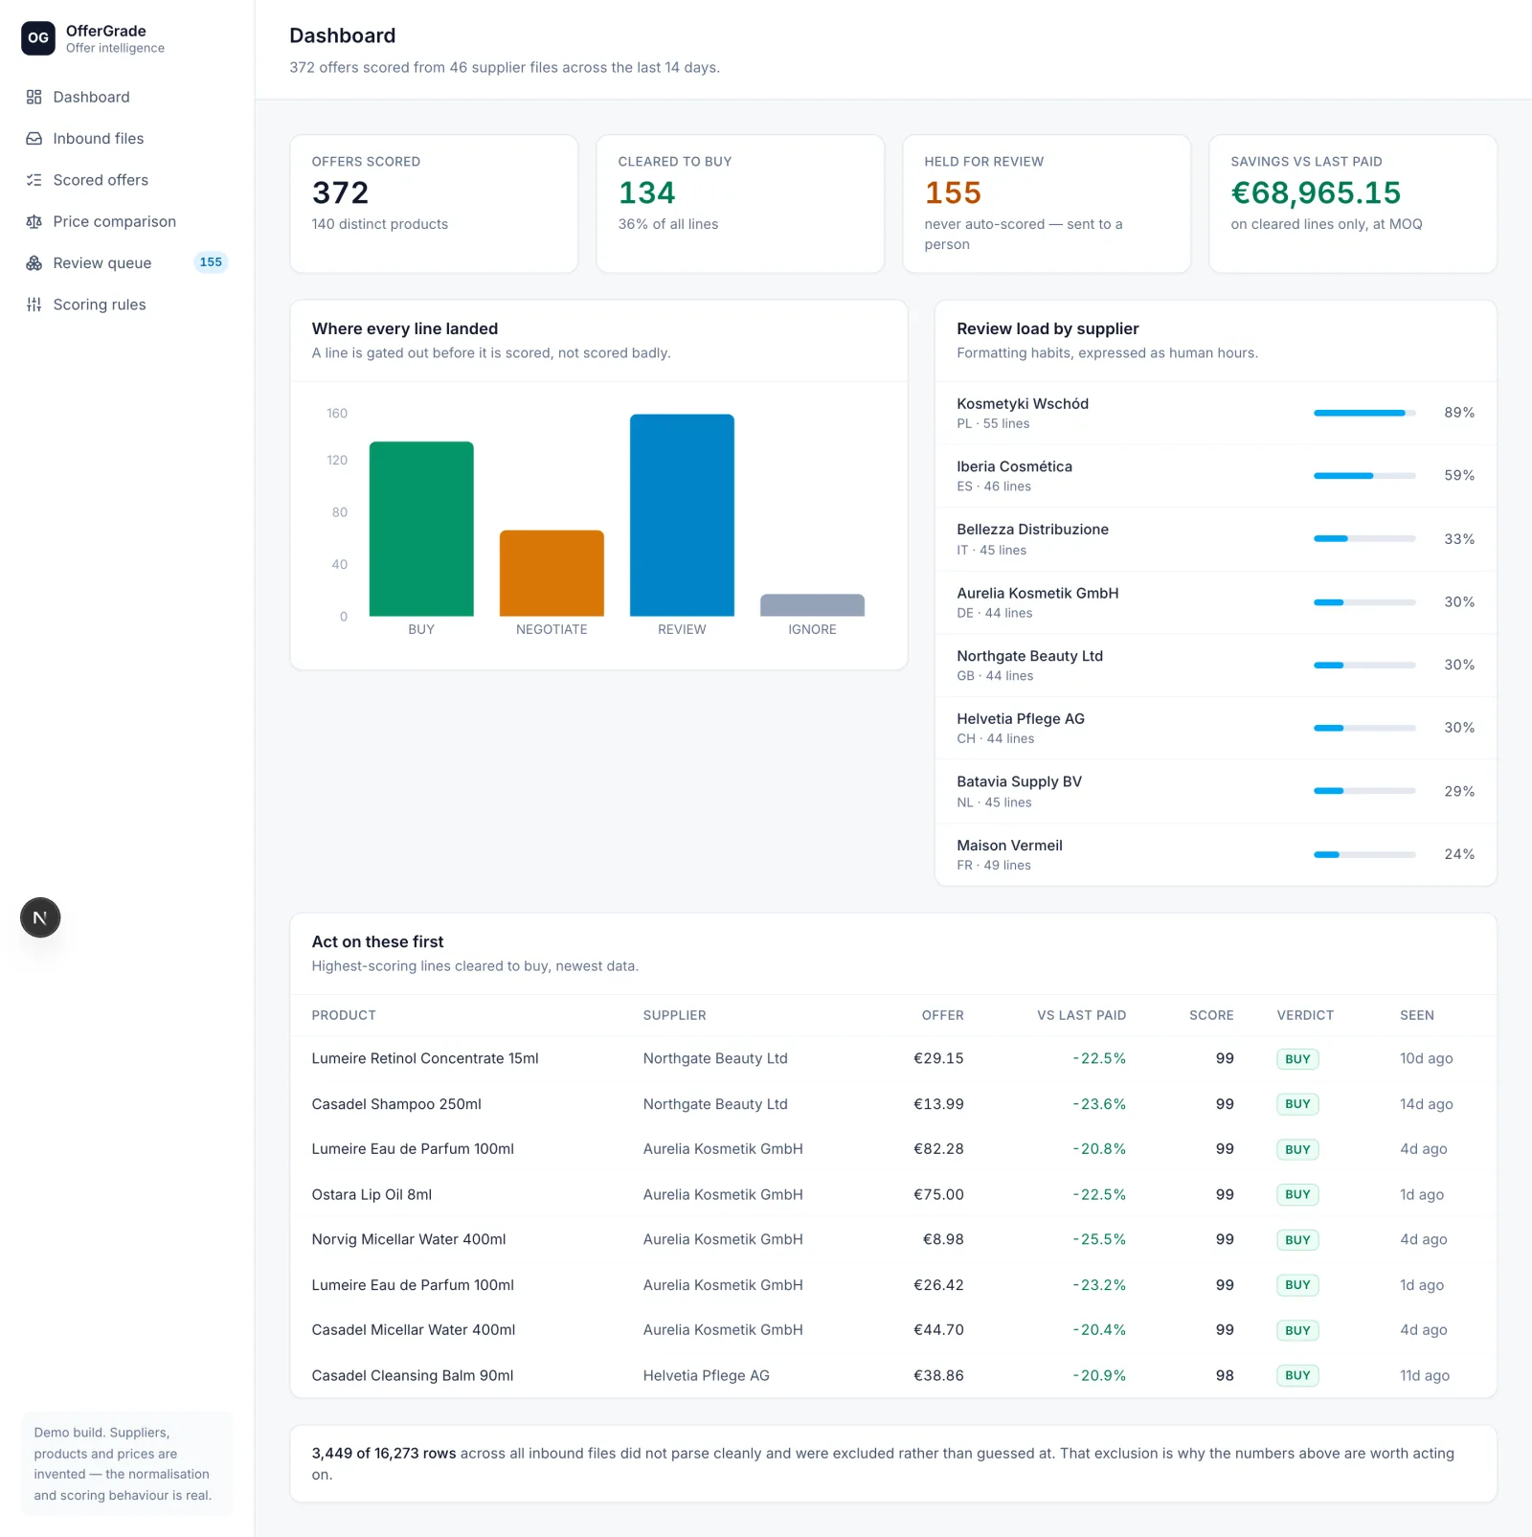The image size is (1532, 1537).
Task: Click the -25.5% vs last paid value
Action: (x=1099, y=1239)
